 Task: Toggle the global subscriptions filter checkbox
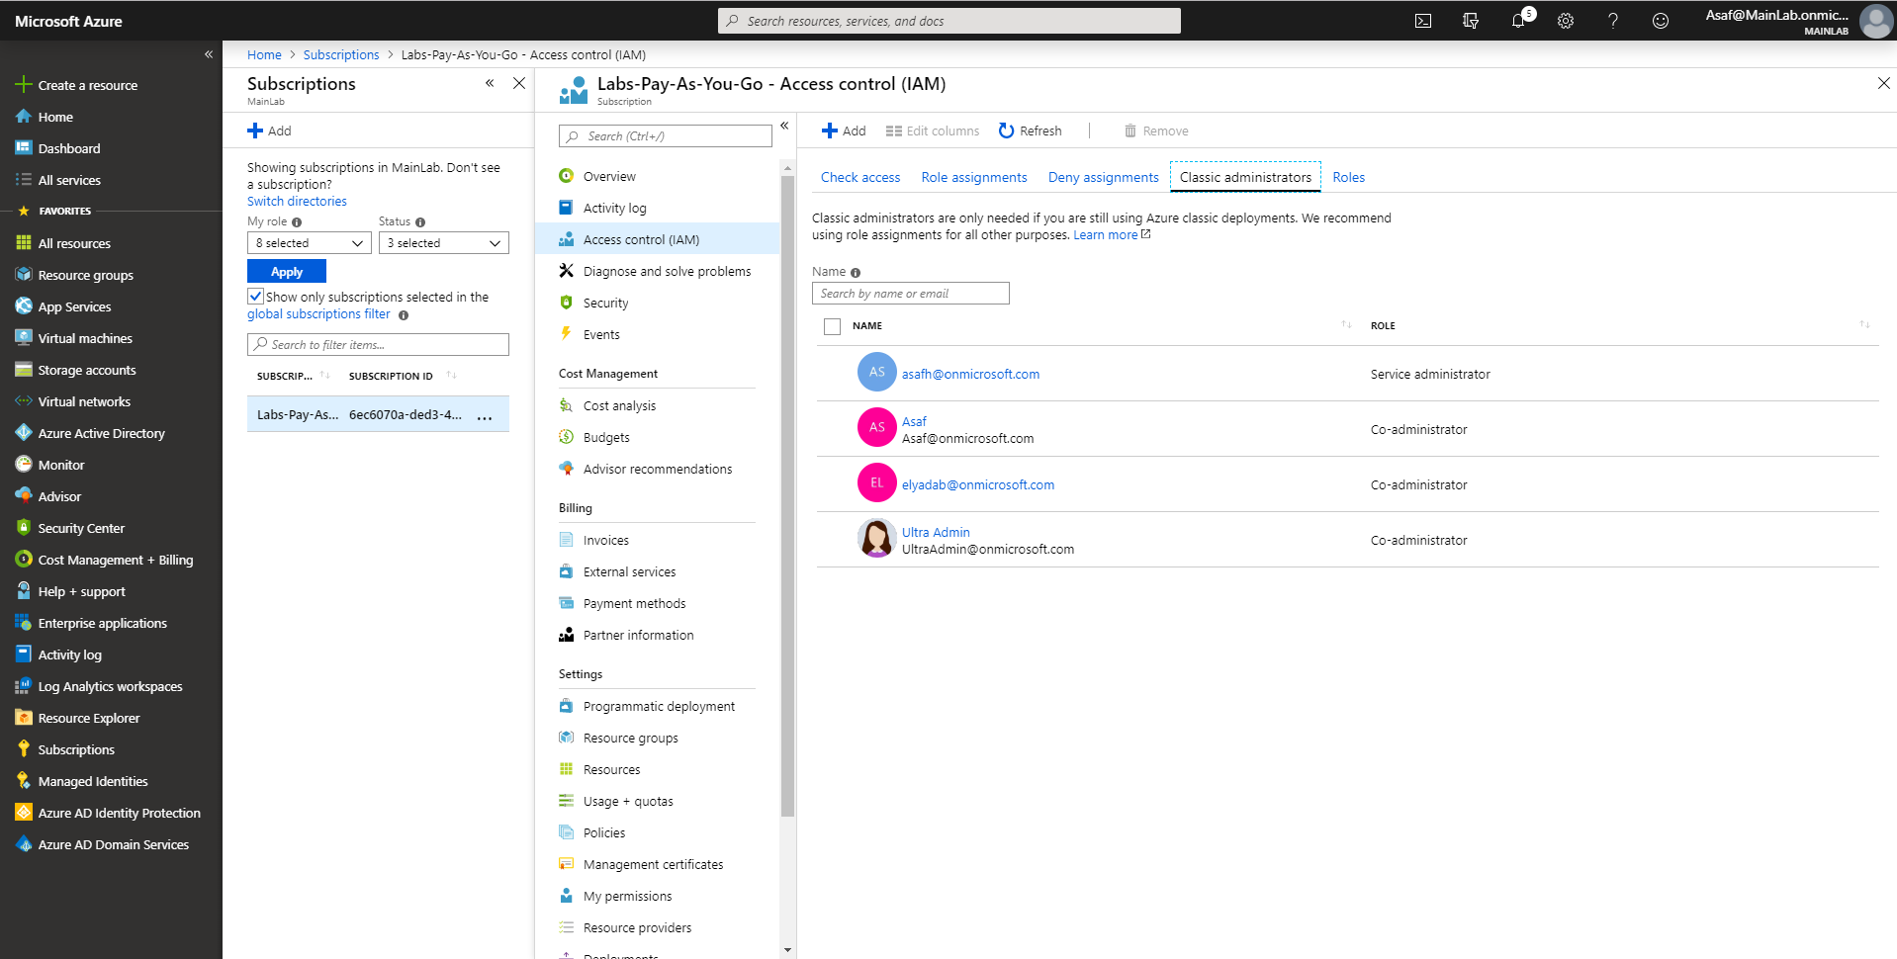[255, 296]
